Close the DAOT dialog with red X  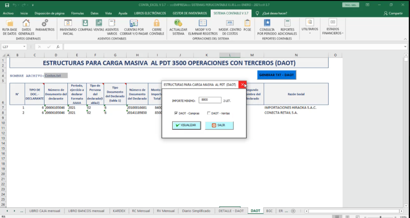point(242,85)
